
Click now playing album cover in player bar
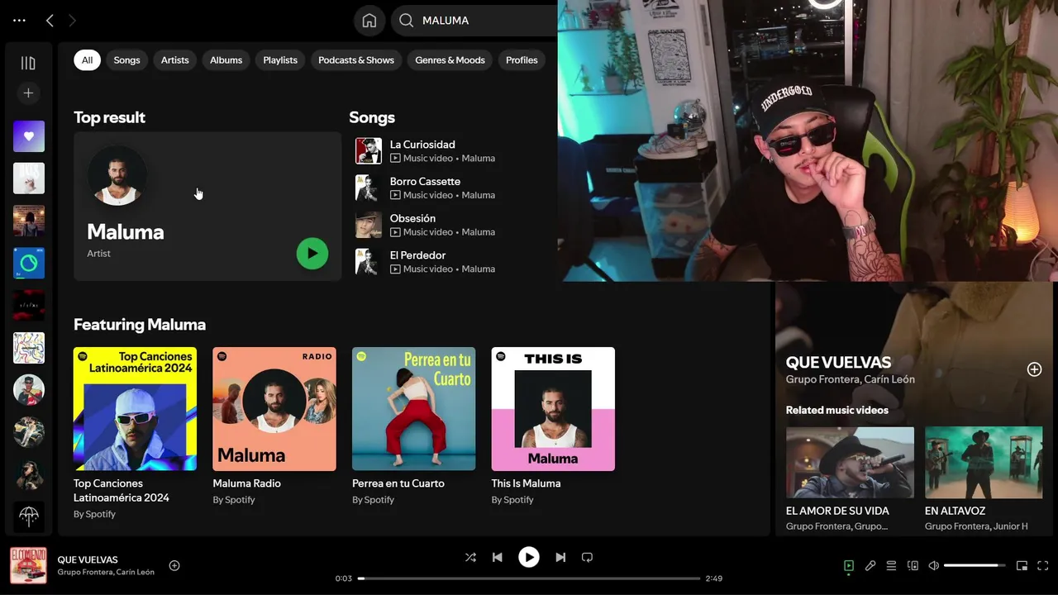pos(28,566)
